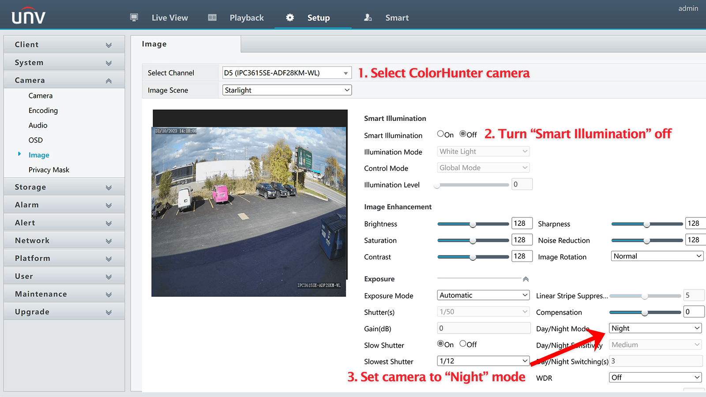Open the Audio settings page

[38, 125]
